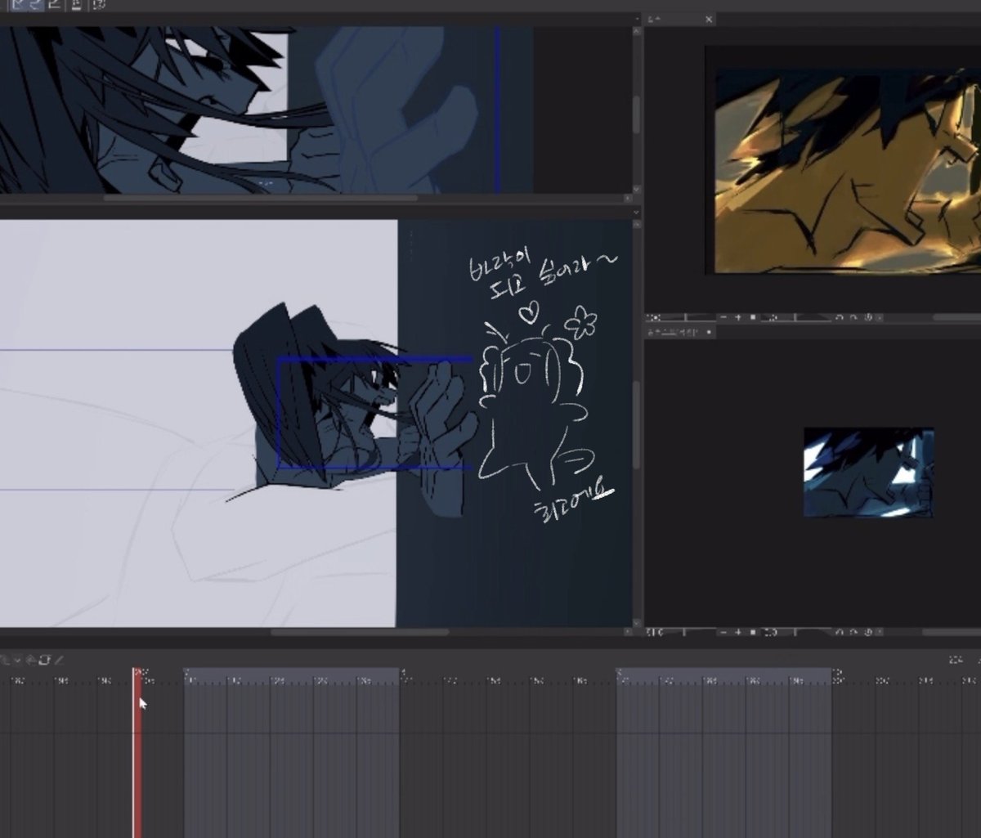Adjust the rotation slider under the golden image
This screenshot has height=838, width=981.
pos(797,317)
